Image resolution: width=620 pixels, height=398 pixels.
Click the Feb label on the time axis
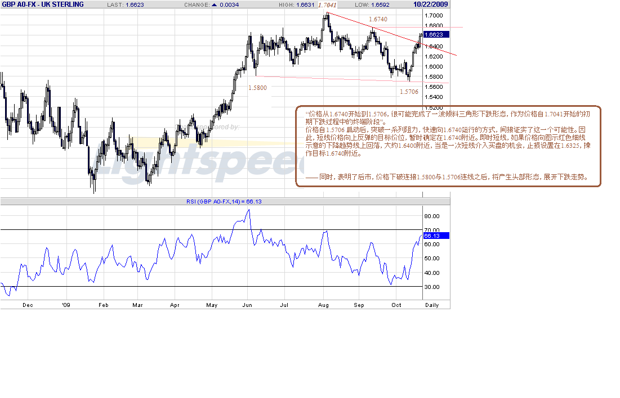103,305
